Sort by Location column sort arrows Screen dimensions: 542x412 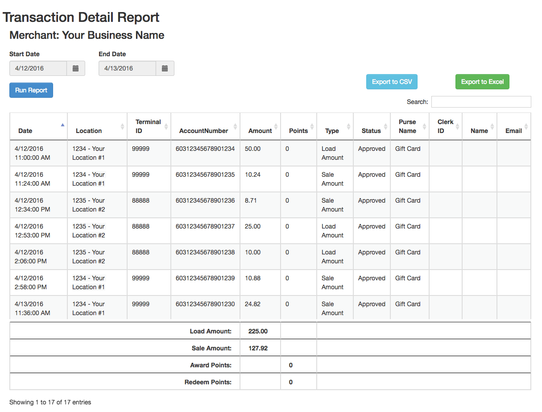[x=122, y=127]
